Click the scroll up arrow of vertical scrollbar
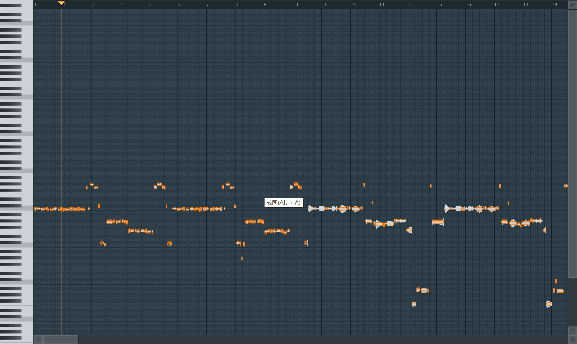The height and width of the screenshot is (344, 577). [573, 5]
